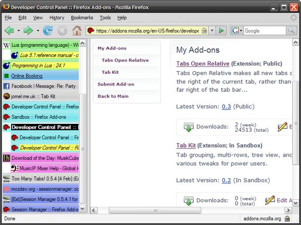
Task: Switch to Download of the Day: MusikCube tab
Action: [x=41, y=158]
